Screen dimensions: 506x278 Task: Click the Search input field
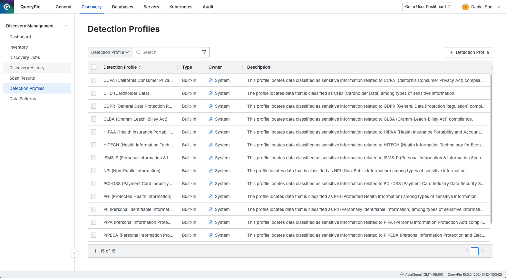click(168, 52)
